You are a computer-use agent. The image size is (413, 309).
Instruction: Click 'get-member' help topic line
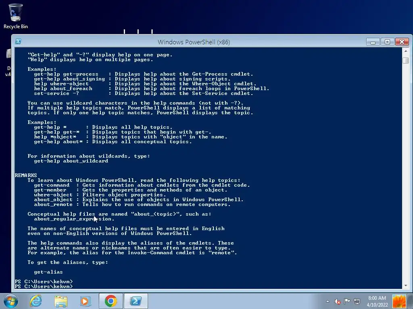(131, 190)
